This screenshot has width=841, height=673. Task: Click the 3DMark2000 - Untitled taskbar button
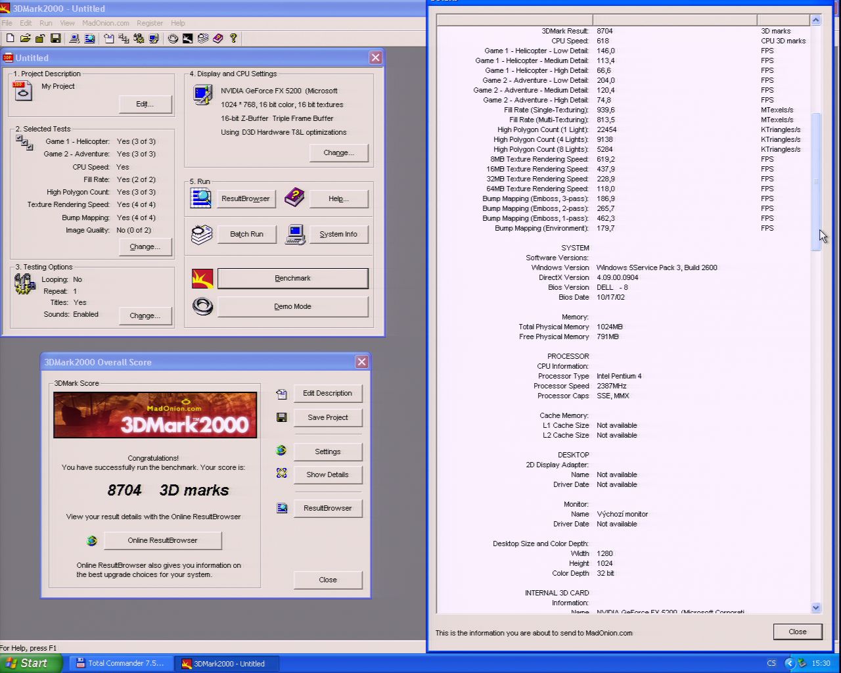pos(227,663)
